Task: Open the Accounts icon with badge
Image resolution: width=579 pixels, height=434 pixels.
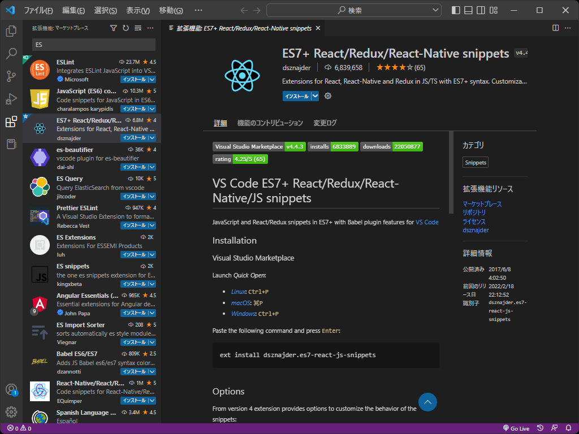Action: pyautogui.click(x=11, y=389)
